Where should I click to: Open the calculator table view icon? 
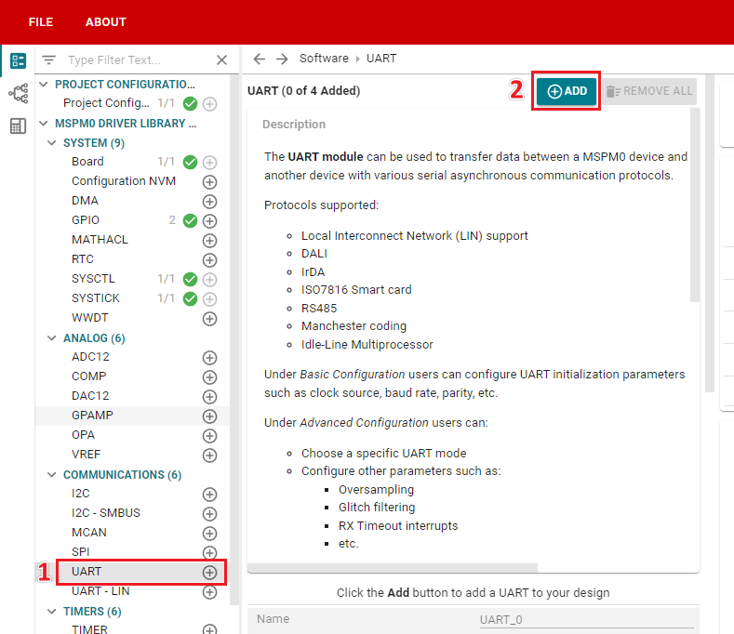pyautogui.click(x=19, y=125)
